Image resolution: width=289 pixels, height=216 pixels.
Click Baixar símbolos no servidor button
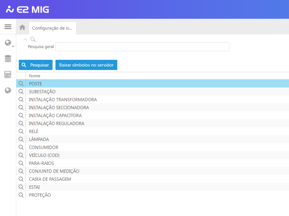coord(86,65)
